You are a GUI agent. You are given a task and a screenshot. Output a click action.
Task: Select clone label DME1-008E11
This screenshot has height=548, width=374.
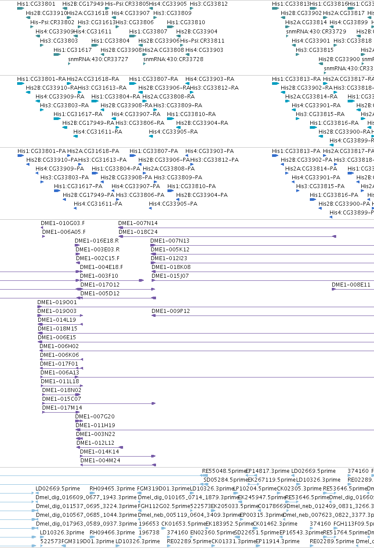pyautogui.click(x=351, y=285)
